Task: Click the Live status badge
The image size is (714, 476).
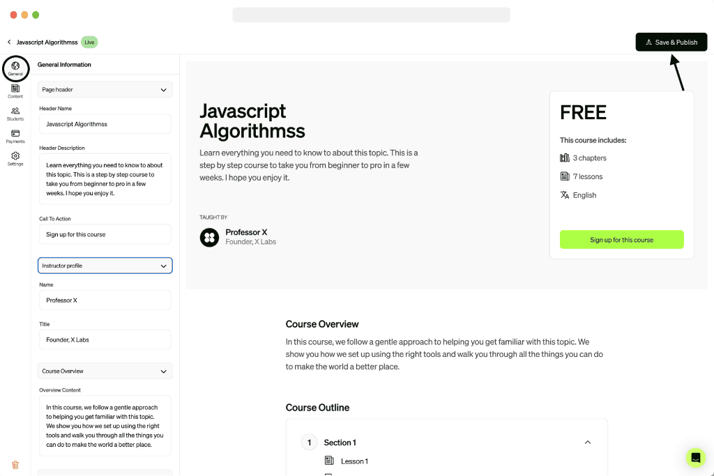Action: (89, 43)
